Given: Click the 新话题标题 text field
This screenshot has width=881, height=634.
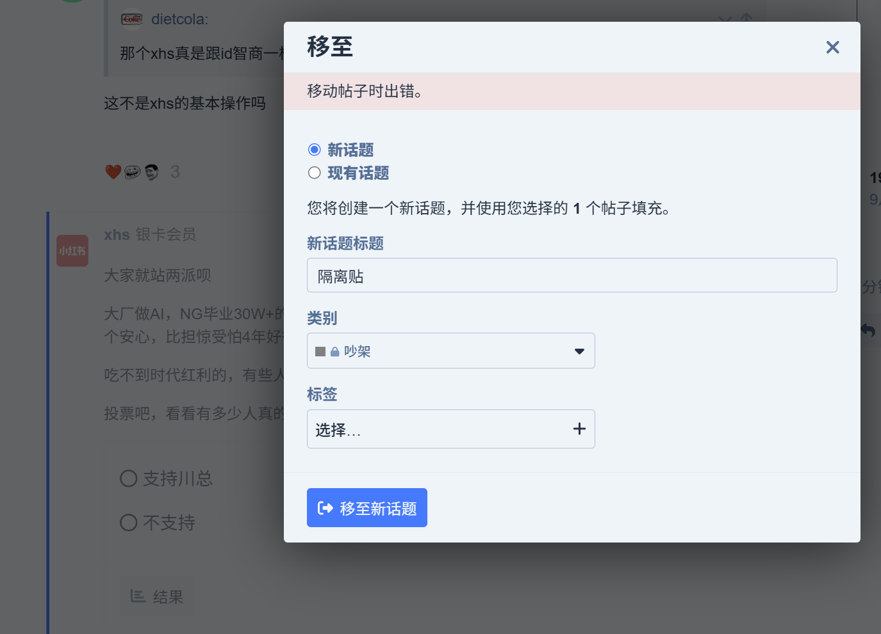Looking at the screenshot, I should (572, 276).
